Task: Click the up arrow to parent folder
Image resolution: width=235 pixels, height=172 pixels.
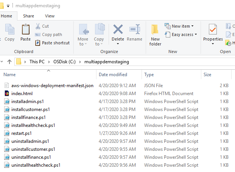Action: pos(9,62)
